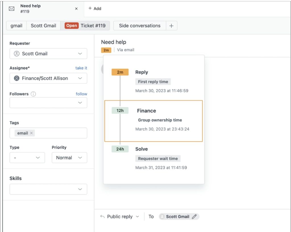Screen dimensions: 291x232
Task: Click the Solve heading in SLA popup
Action: pyautogui.click(x=142, y=149)
